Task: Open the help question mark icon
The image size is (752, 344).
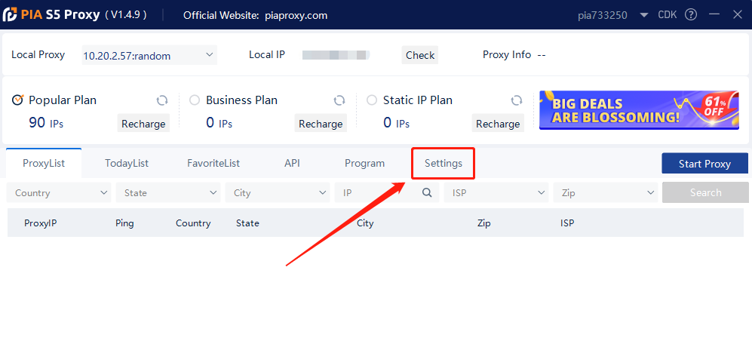Action: pyautogui.click(x=691, y=15)
